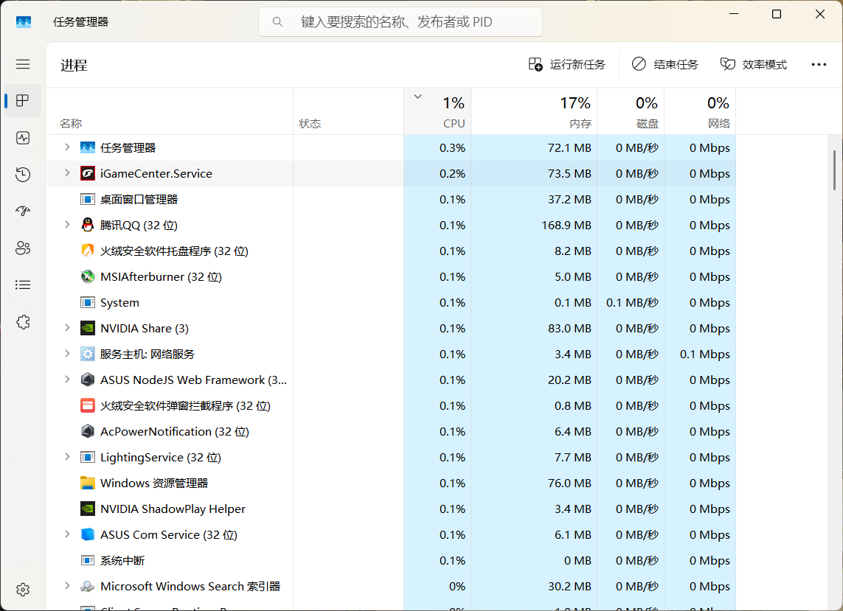Image resolution: width=843 pixels, height=611 pixels.
Task: Open the Services panel in the sidebar
Action: click(x=23, y=322)
